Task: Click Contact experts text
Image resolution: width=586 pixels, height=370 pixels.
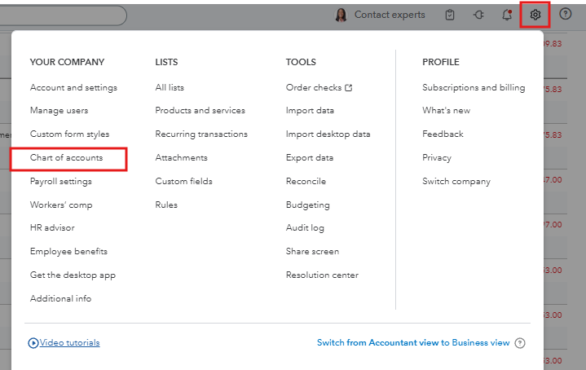Action: click(390, 15)
